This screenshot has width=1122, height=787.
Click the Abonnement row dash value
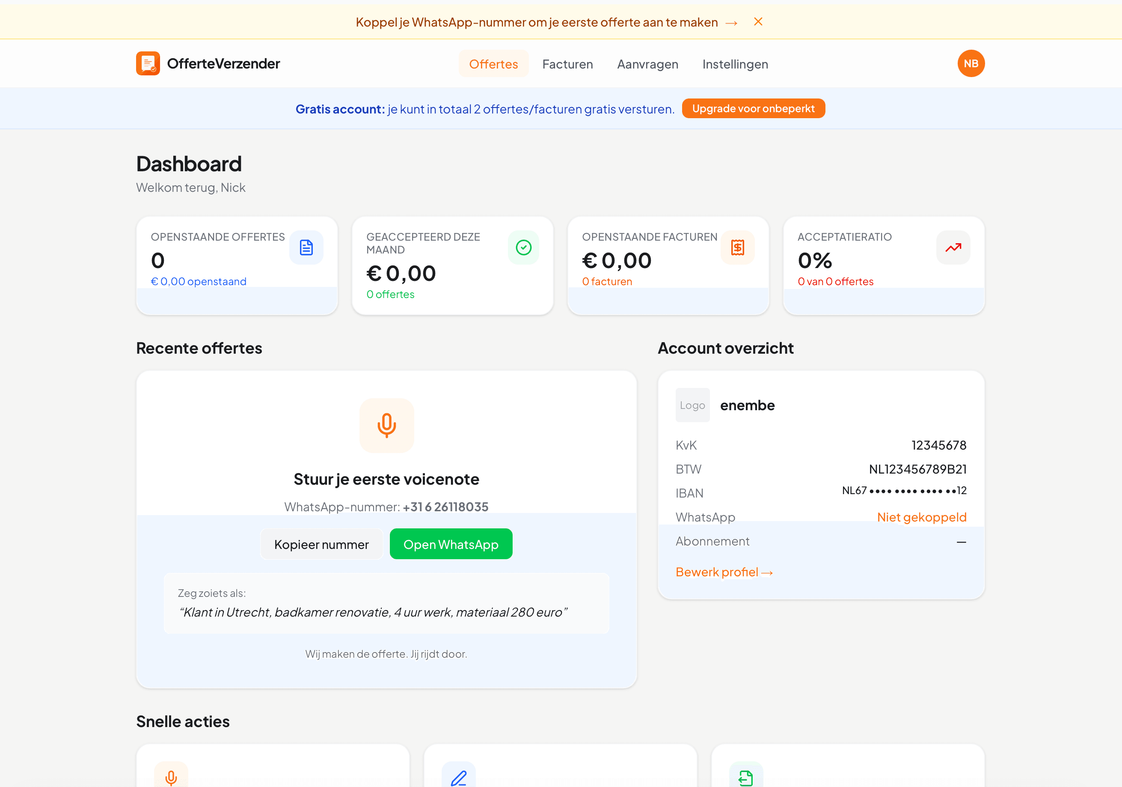tap(961, 542)
